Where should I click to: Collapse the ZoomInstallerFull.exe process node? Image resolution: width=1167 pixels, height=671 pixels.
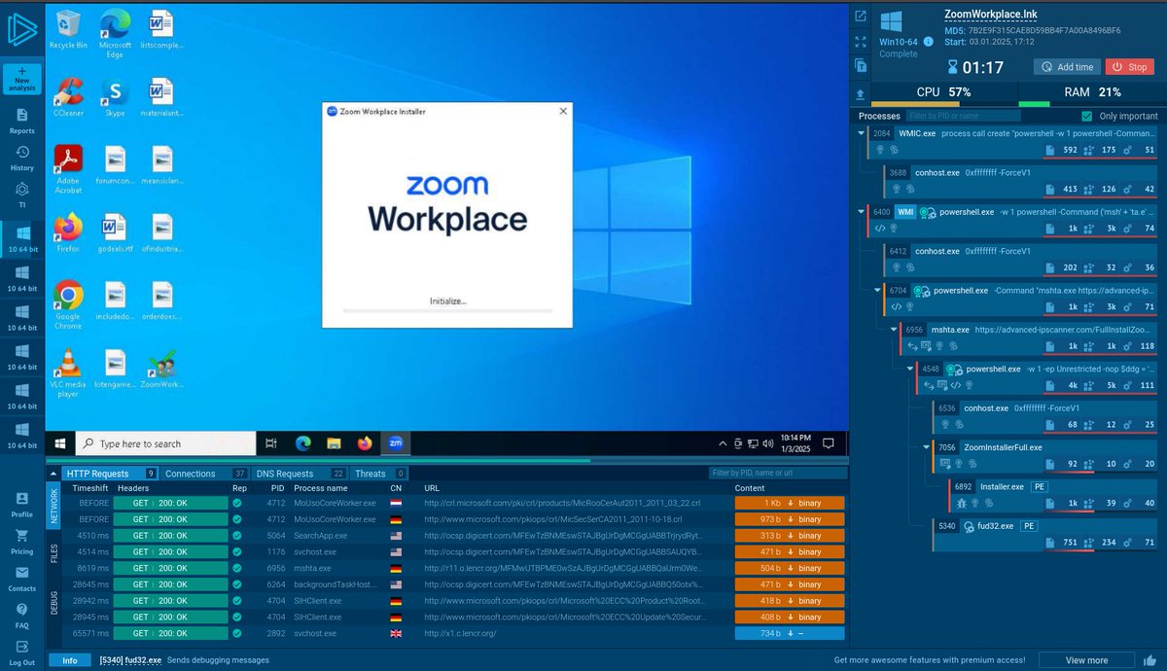[x=927, y=447]
